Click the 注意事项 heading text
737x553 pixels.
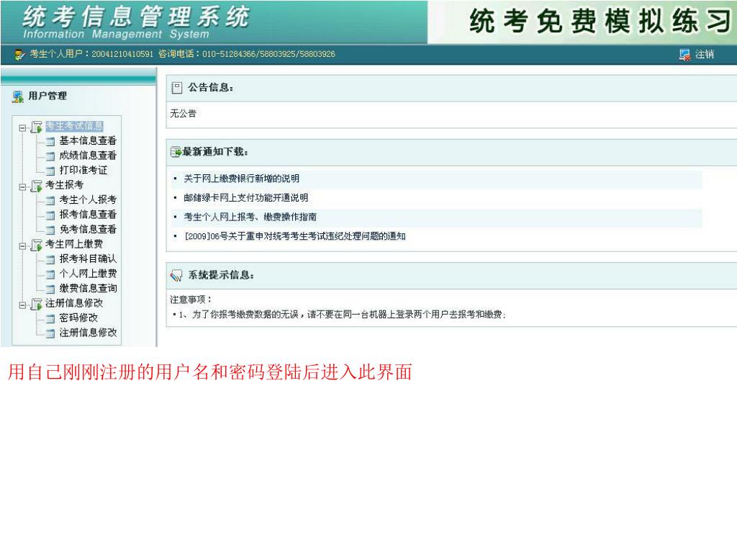point(190,300)
